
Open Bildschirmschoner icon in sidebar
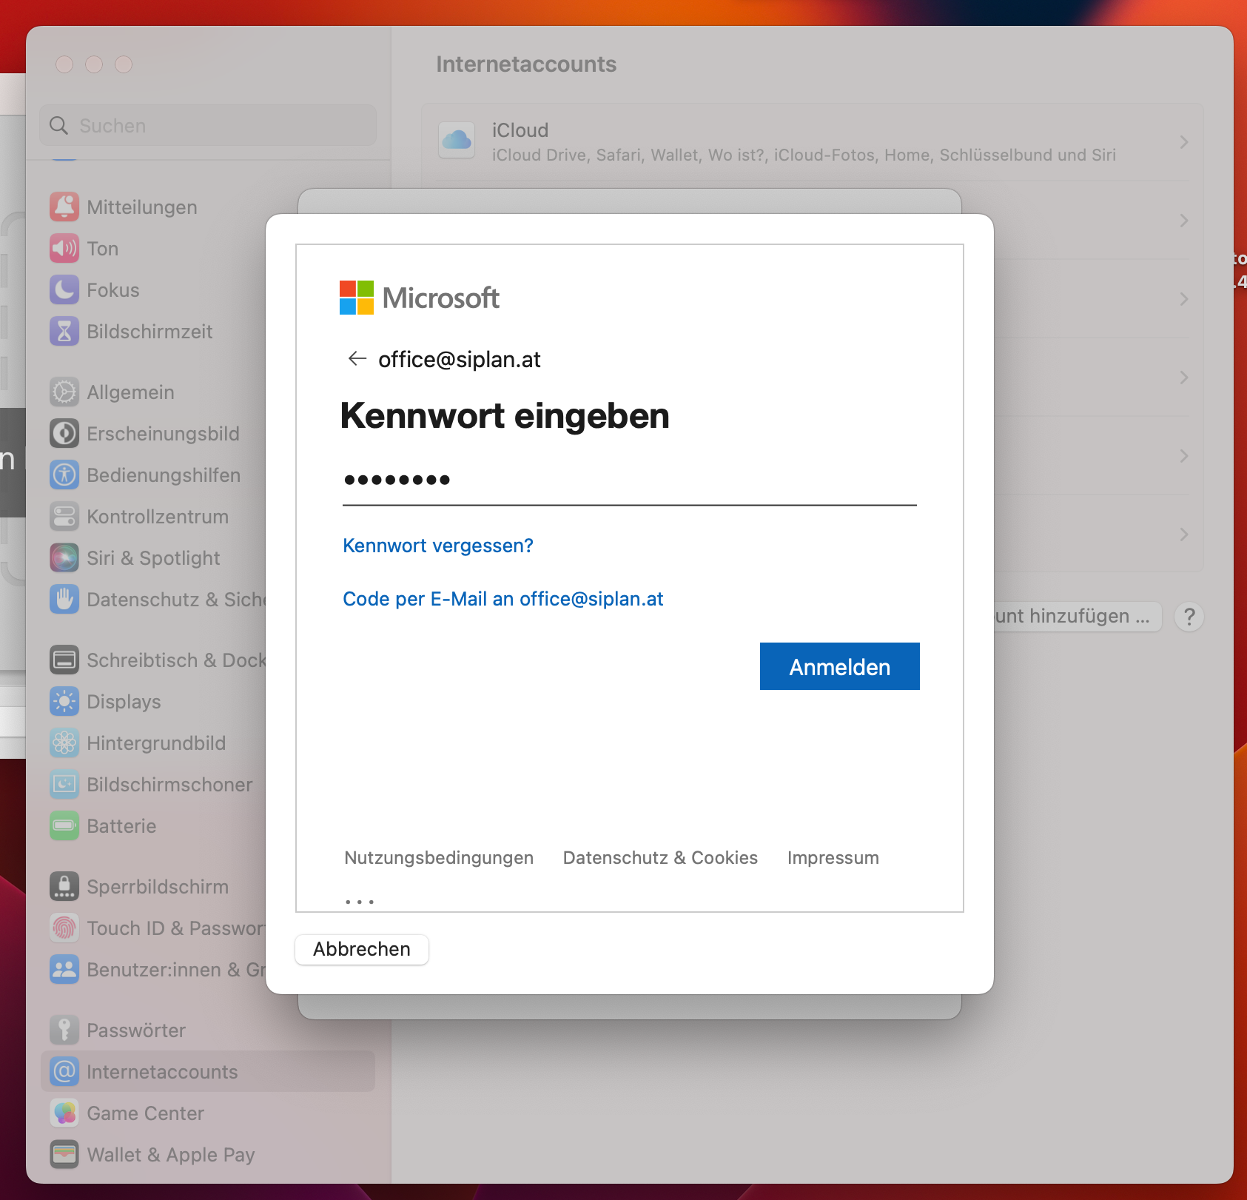64,784
